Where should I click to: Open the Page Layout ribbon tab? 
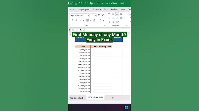tap(84, 9)
